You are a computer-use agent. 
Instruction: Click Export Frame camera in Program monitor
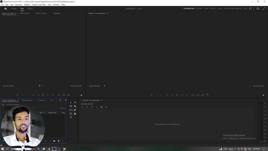[203, 95]
